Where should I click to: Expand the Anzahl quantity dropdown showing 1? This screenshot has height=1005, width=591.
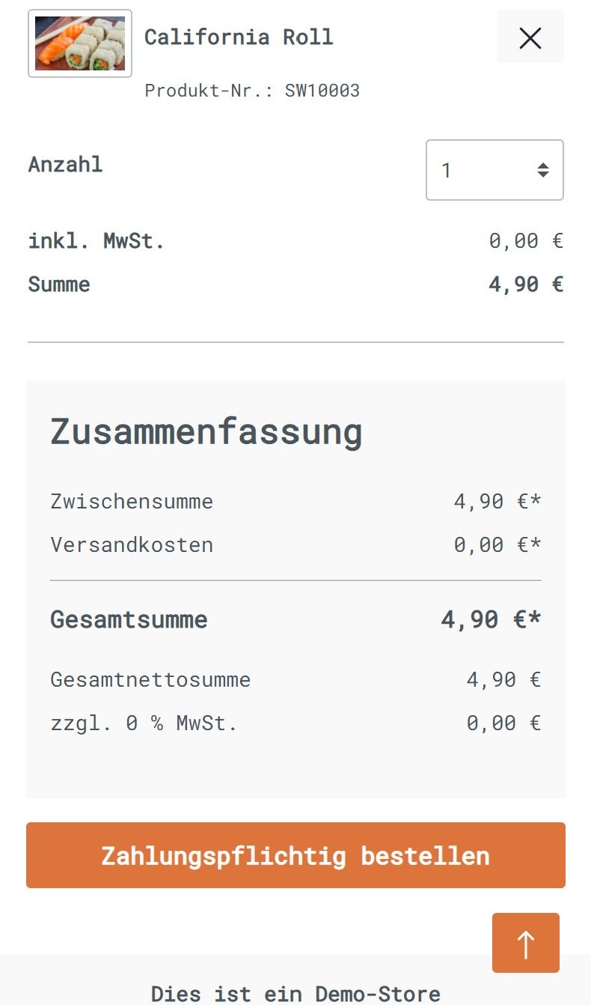coord(494,170)
